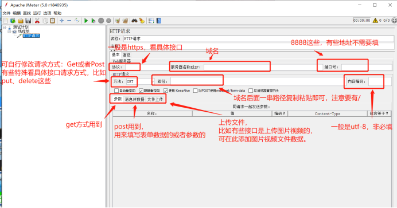Select the 线程组 label in tree

[24, 32]
